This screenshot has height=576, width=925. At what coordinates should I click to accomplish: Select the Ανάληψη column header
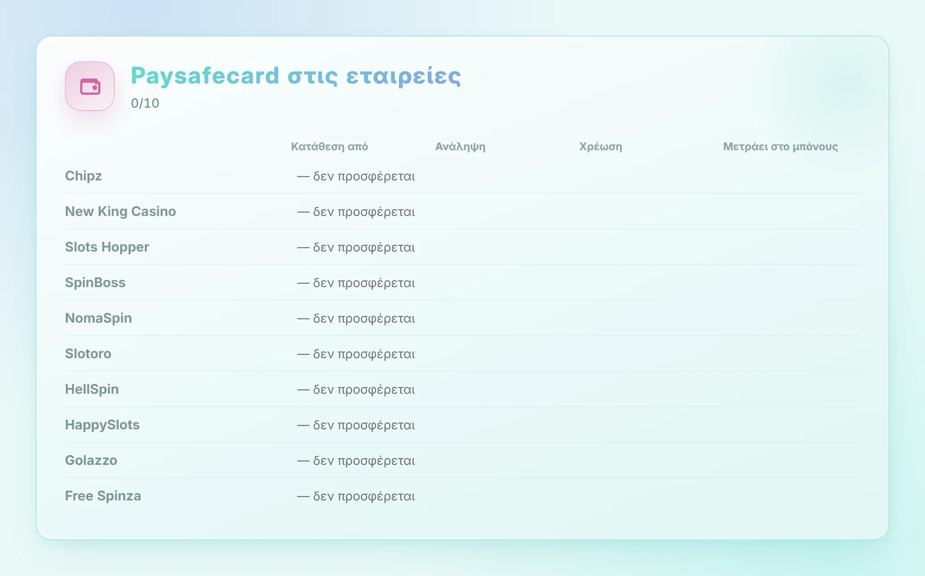pyautogui.click(x=460, y=147)
